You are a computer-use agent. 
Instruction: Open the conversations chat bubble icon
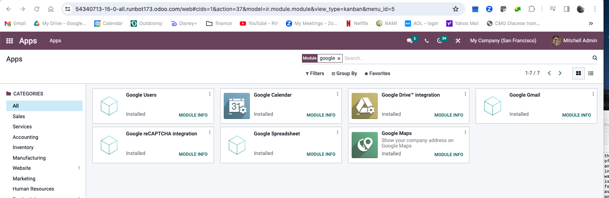pos(410,41)
